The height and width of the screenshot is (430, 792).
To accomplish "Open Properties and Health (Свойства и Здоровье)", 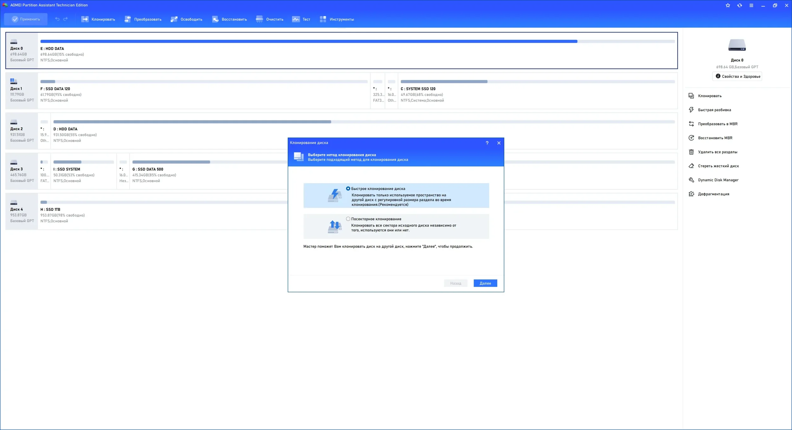I will click(738, 76).
